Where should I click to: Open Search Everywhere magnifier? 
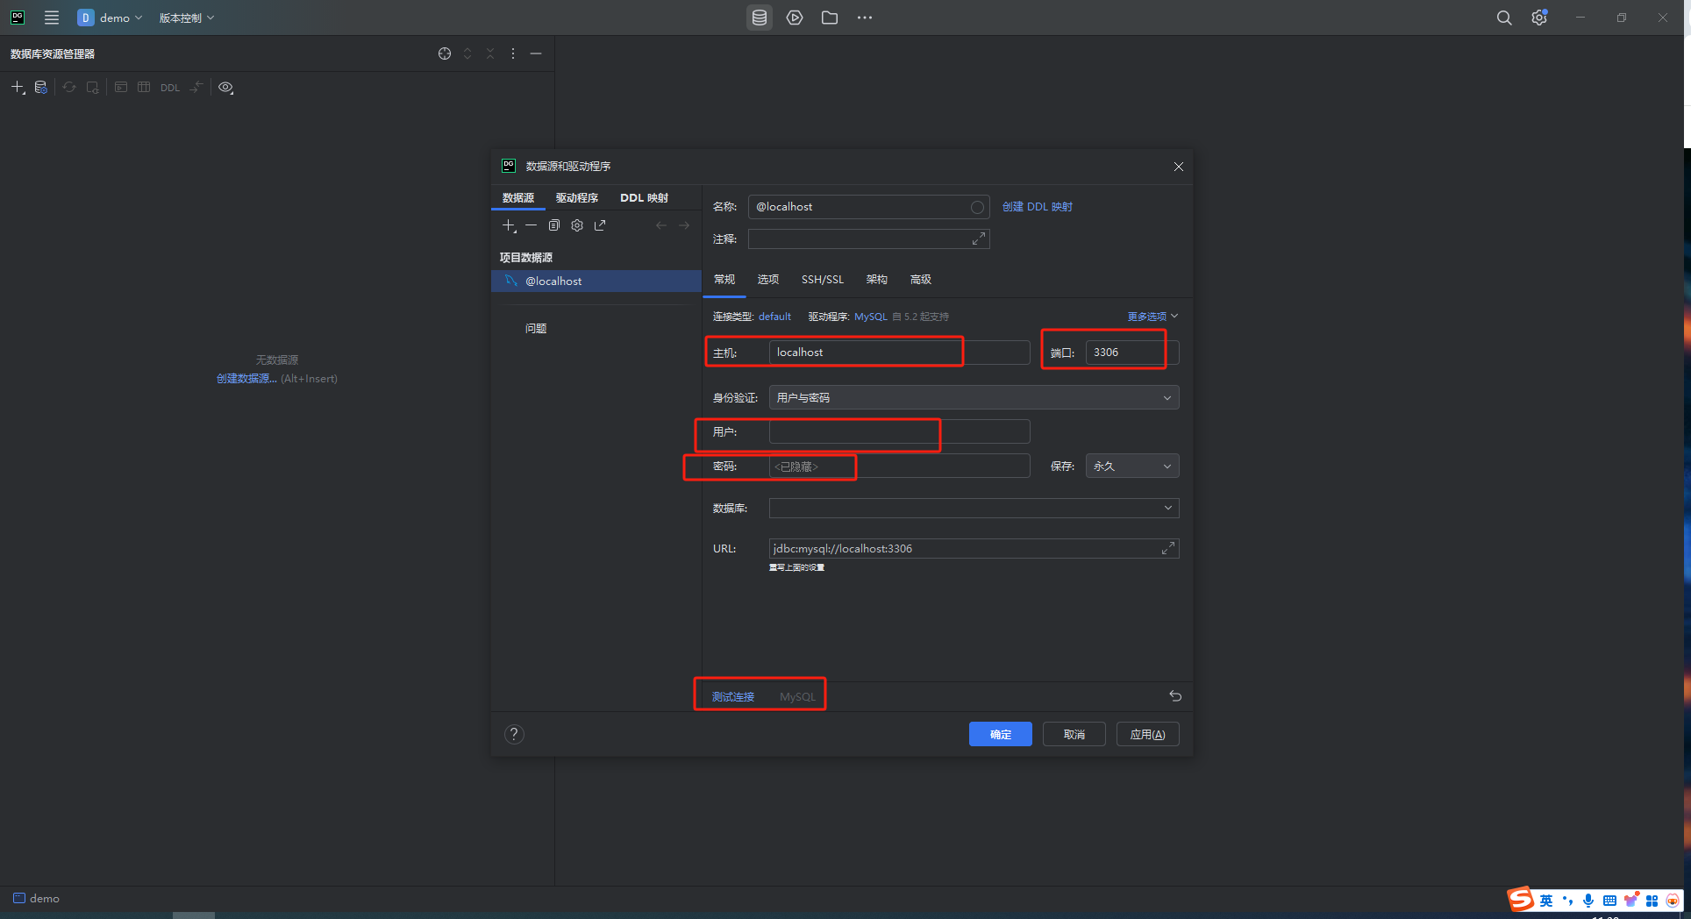[x=1504, y=18]
